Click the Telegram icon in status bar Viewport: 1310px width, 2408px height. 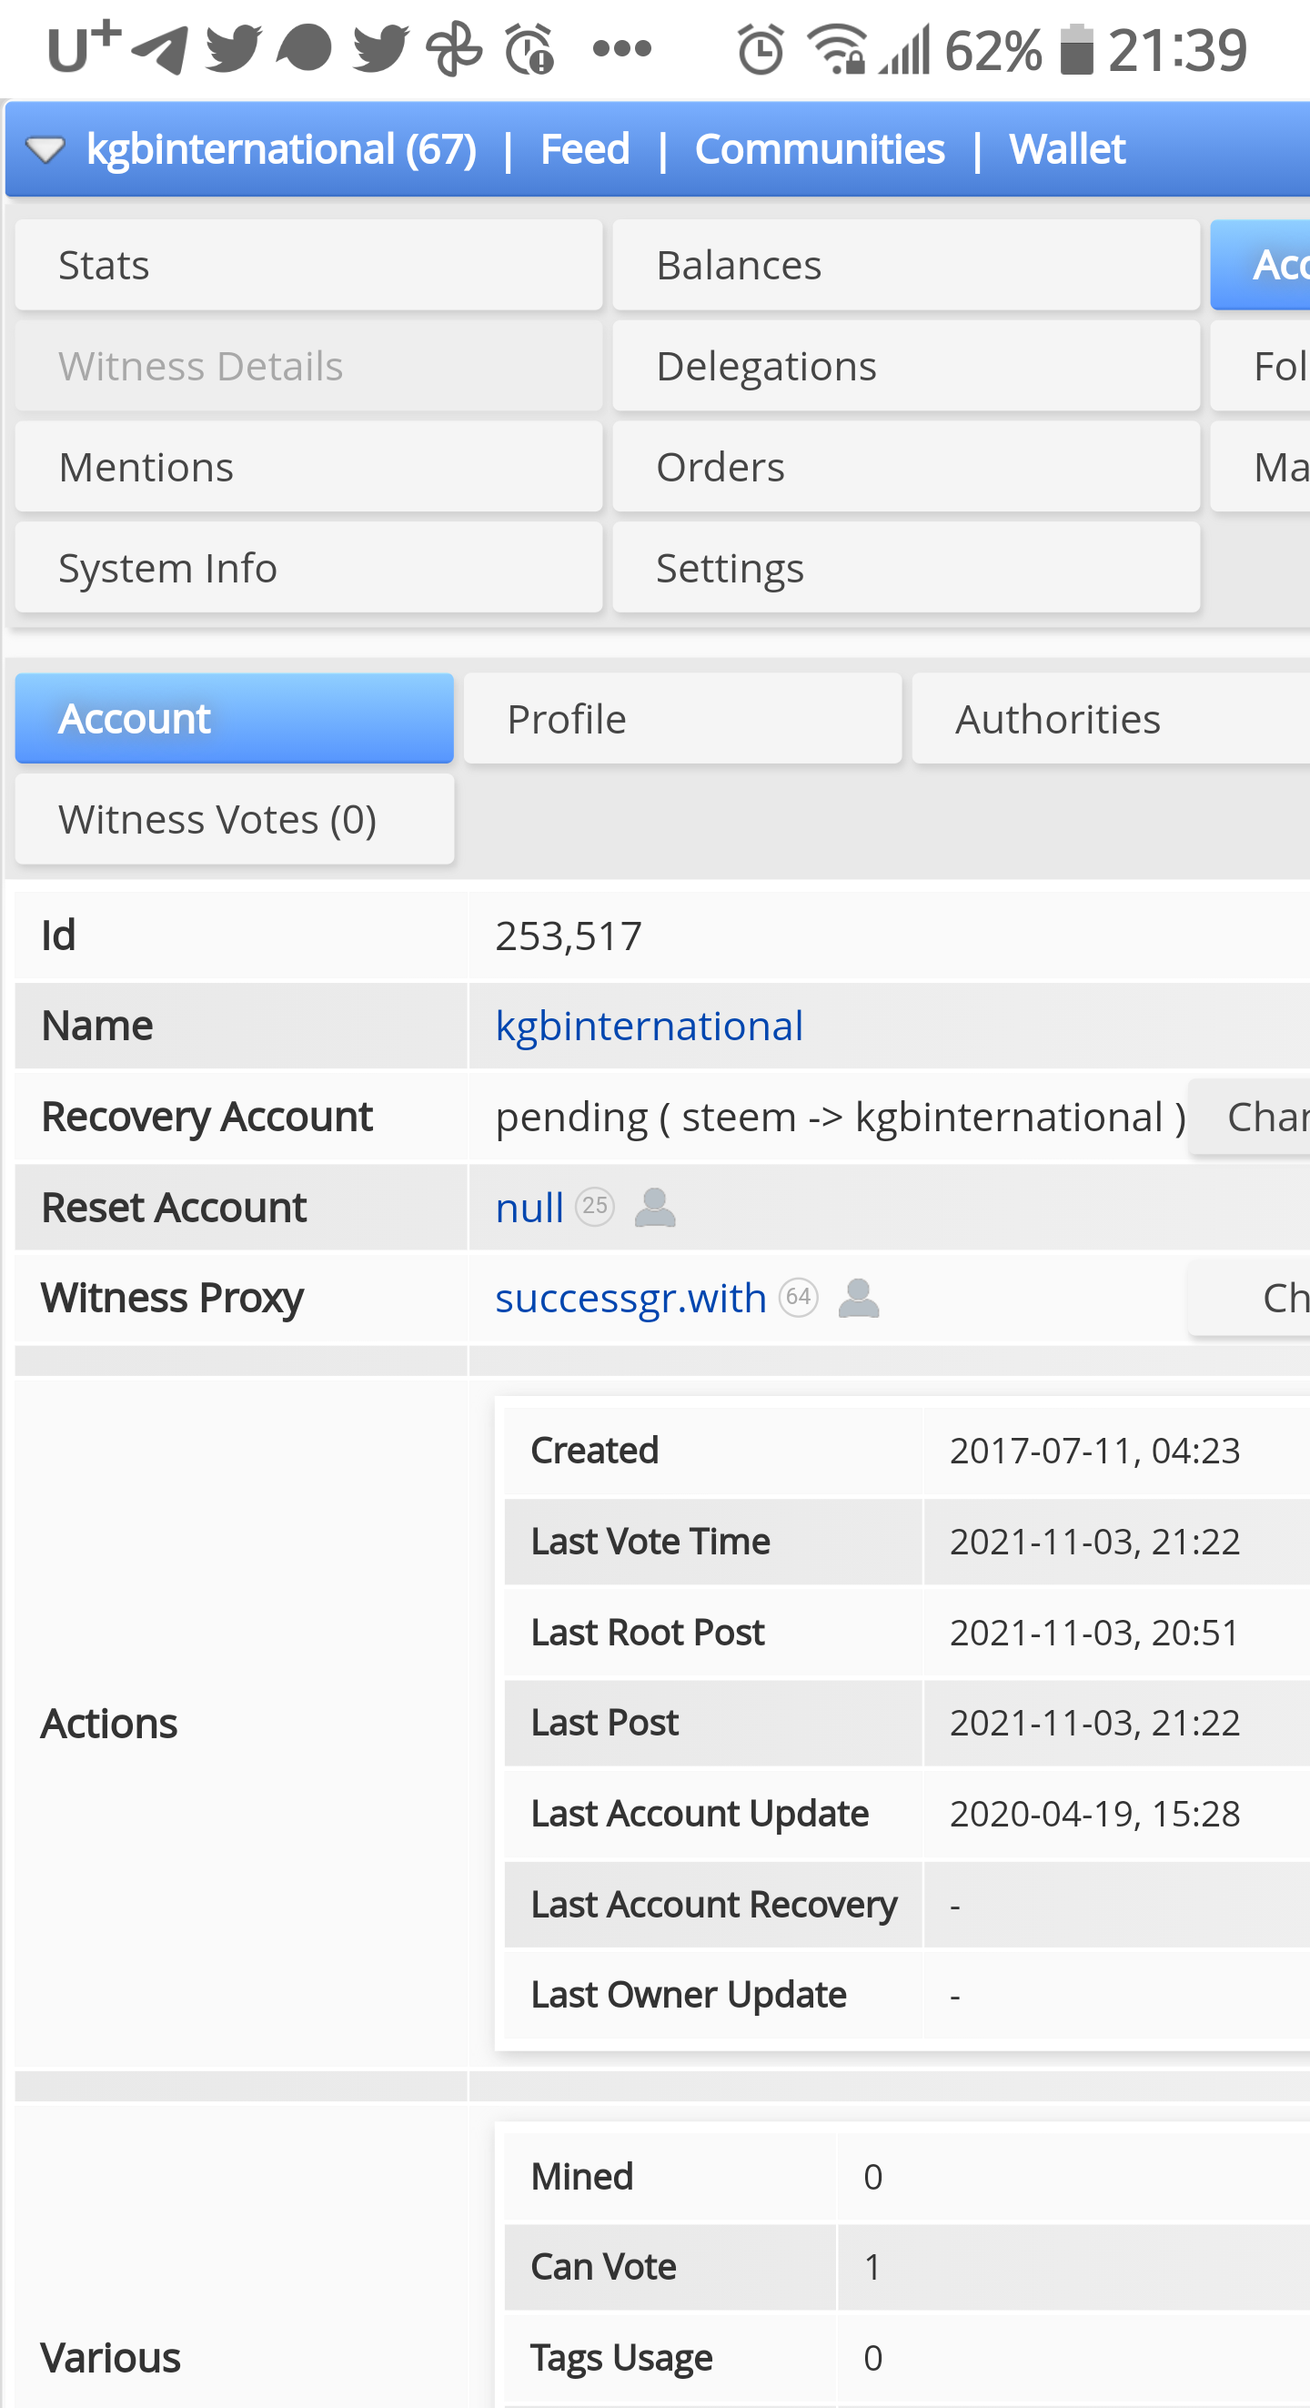[x=160, y=49]
